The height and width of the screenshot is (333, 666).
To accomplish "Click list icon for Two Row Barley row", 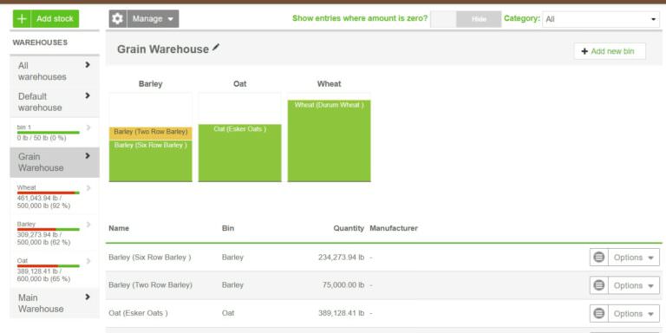I will [599, 285].
